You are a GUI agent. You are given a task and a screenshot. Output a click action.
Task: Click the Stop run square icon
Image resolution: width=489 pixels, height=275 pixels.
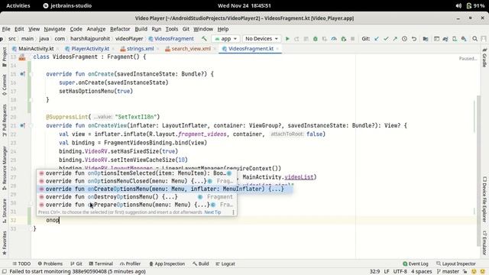pos(353,39)
